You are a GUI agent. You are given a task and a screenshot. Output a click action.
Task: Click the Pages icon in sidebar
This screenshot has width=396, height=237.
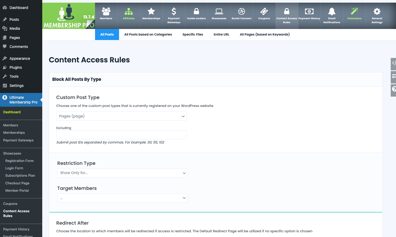(x=5, y=38)
